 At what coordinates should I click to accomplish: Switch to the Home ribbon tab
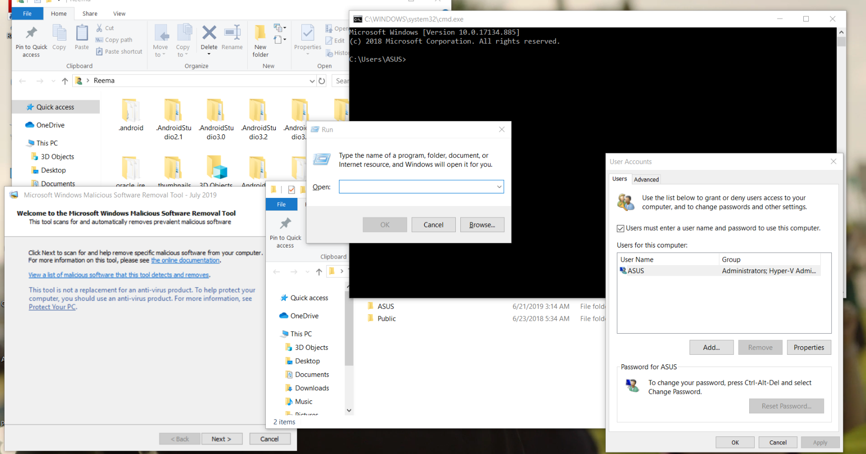pos(59,14)
